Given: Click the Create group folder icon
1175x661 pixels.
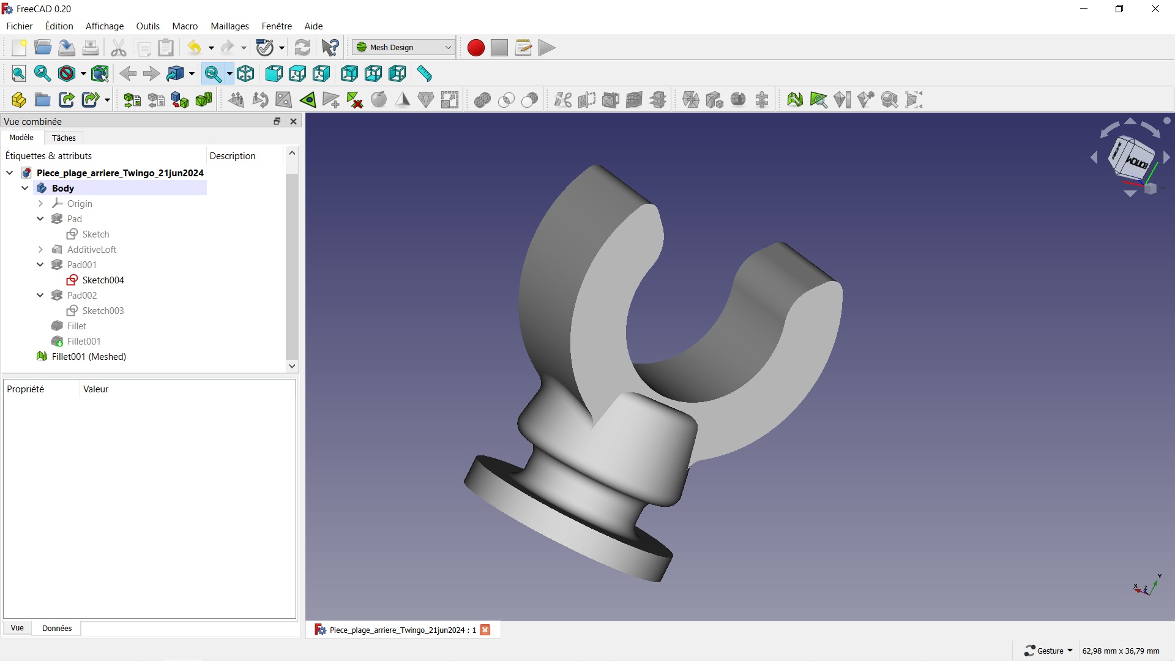Looking at the screenshot, I should coord(42,100).
